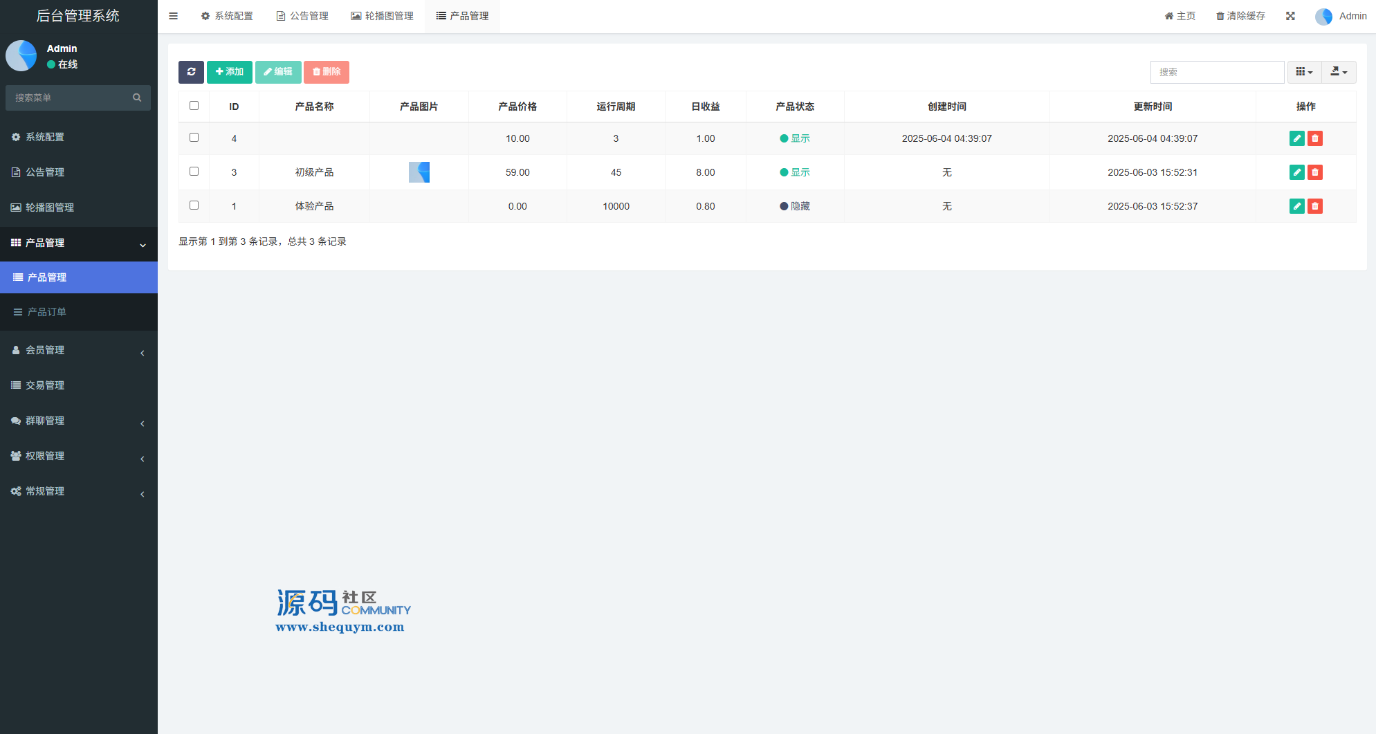The height and width of the screenshot is (734, 1376).
Task: Click the fullscreen toggle icon in header
Action: pyautogui.click(x=1290, y=16)
